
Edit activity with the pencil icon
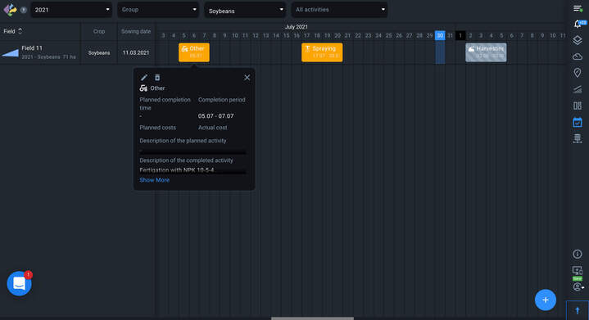(144, 78)
